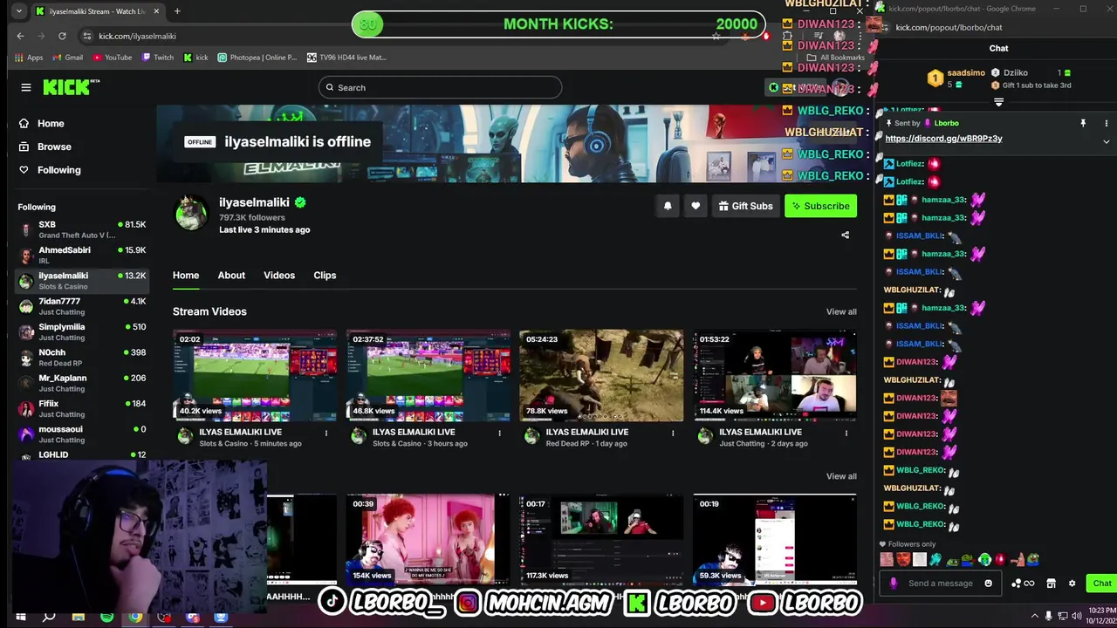Open the 01:53:22 Just Chatting video
1117x628 pixels.
tap(775, 376)
